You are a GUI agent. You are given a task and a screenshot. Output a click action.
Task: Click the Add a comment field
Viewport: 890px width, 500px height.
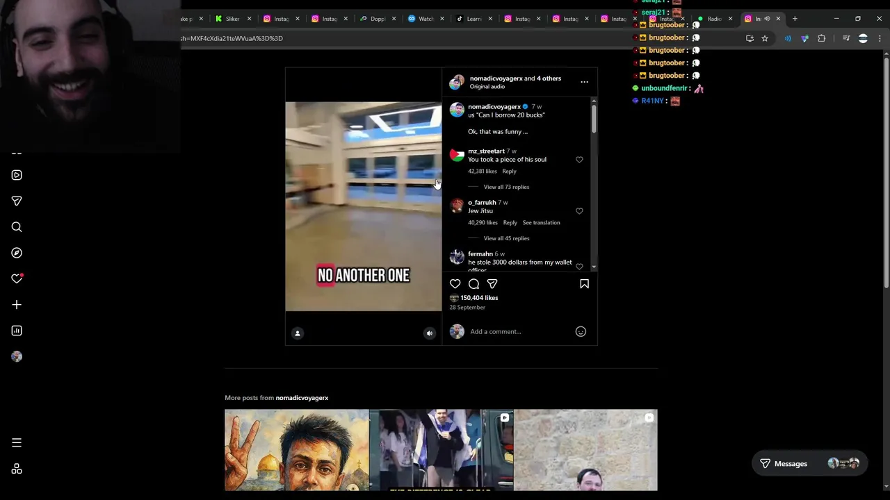click(x=519, y=331)
